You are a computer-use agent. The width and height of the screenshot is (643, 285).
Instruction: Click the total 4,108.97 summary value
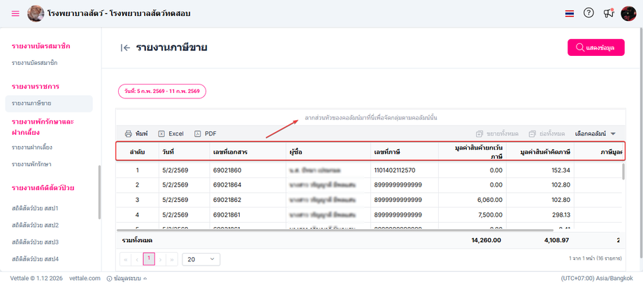click(556, 240)
